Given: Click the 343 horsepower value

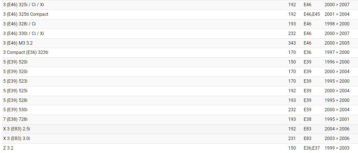Looking at the screenshot, I should click(292, 43).
